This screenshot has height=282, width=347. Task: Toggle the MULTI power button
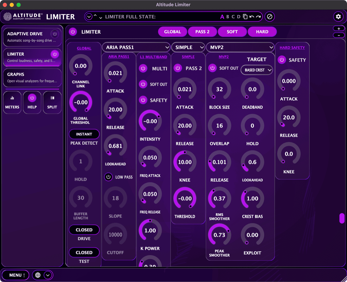click(143, 68)
